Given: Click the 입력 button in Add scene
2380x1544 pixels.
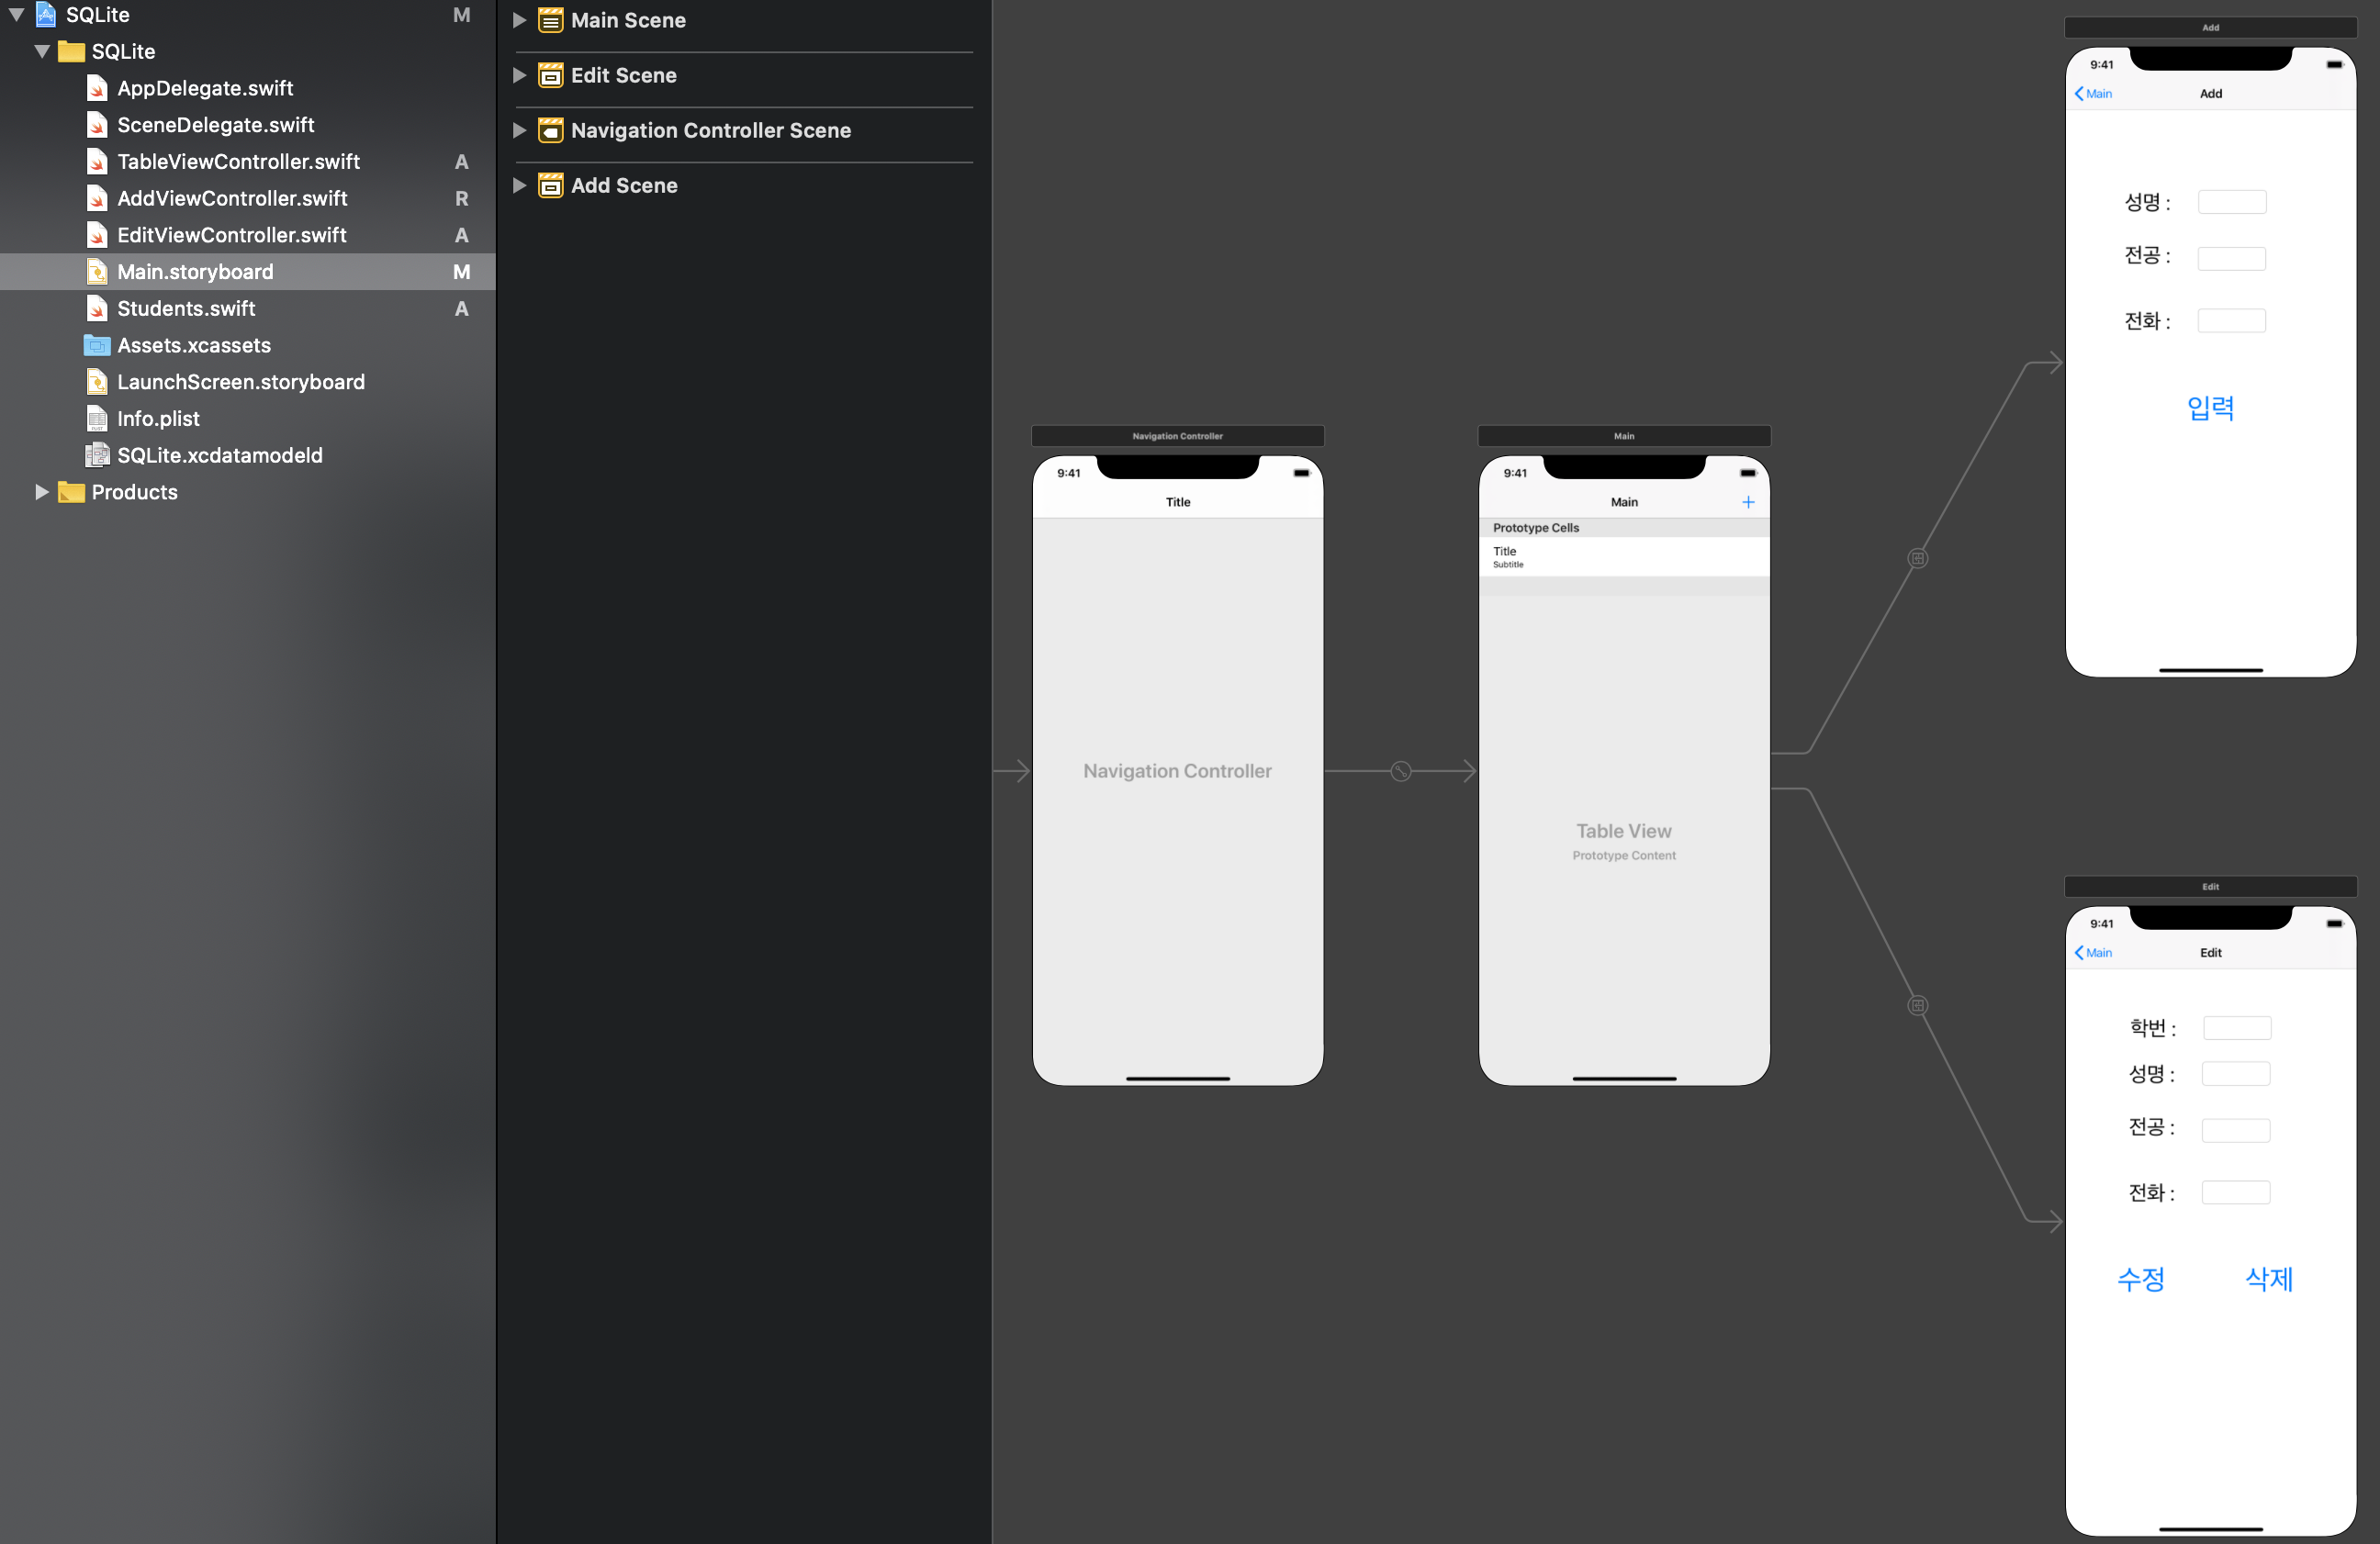Looking at the screenshot, I should pos(2210,408).
